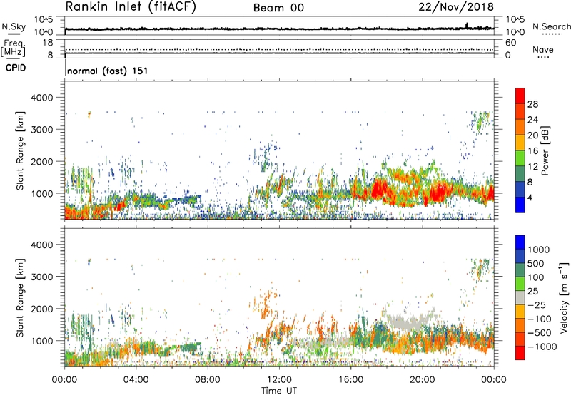Select the "4000" tick on the power panel

[42, 98]
